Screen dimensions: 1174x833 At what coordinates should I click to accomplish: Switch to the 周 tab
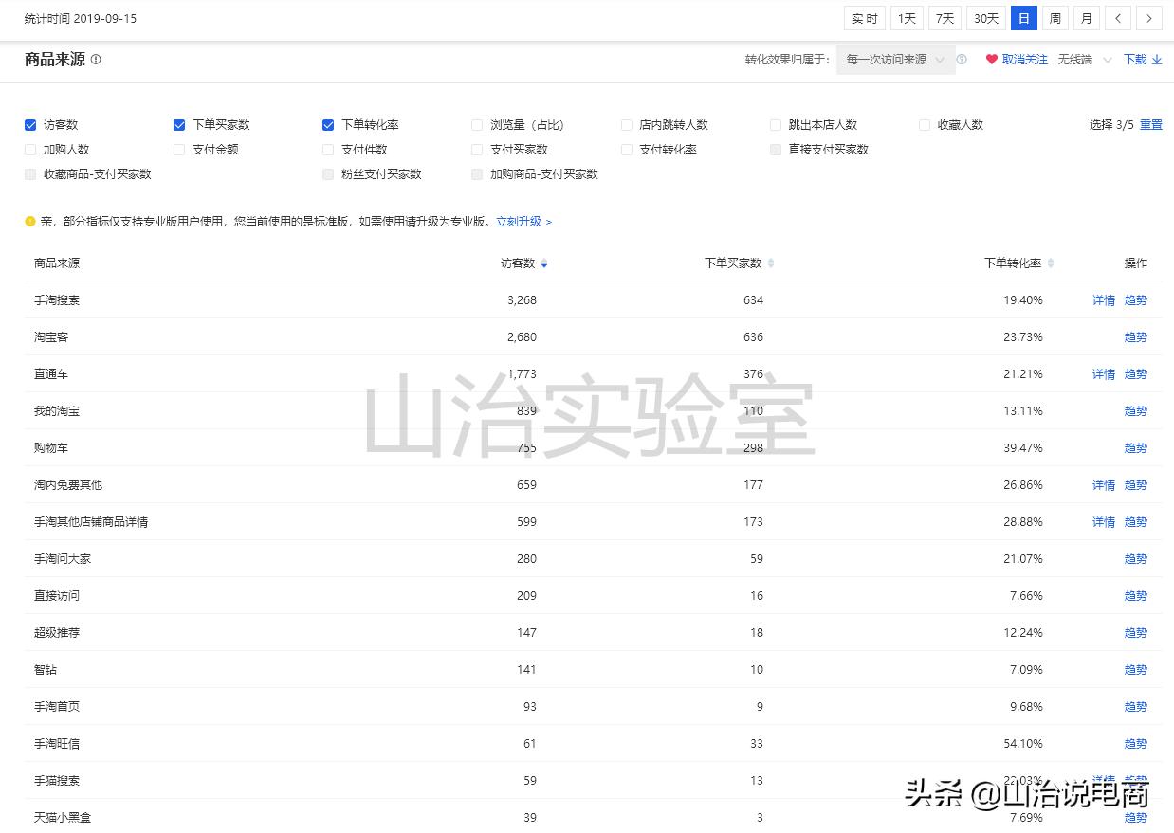coord(1055,17)
